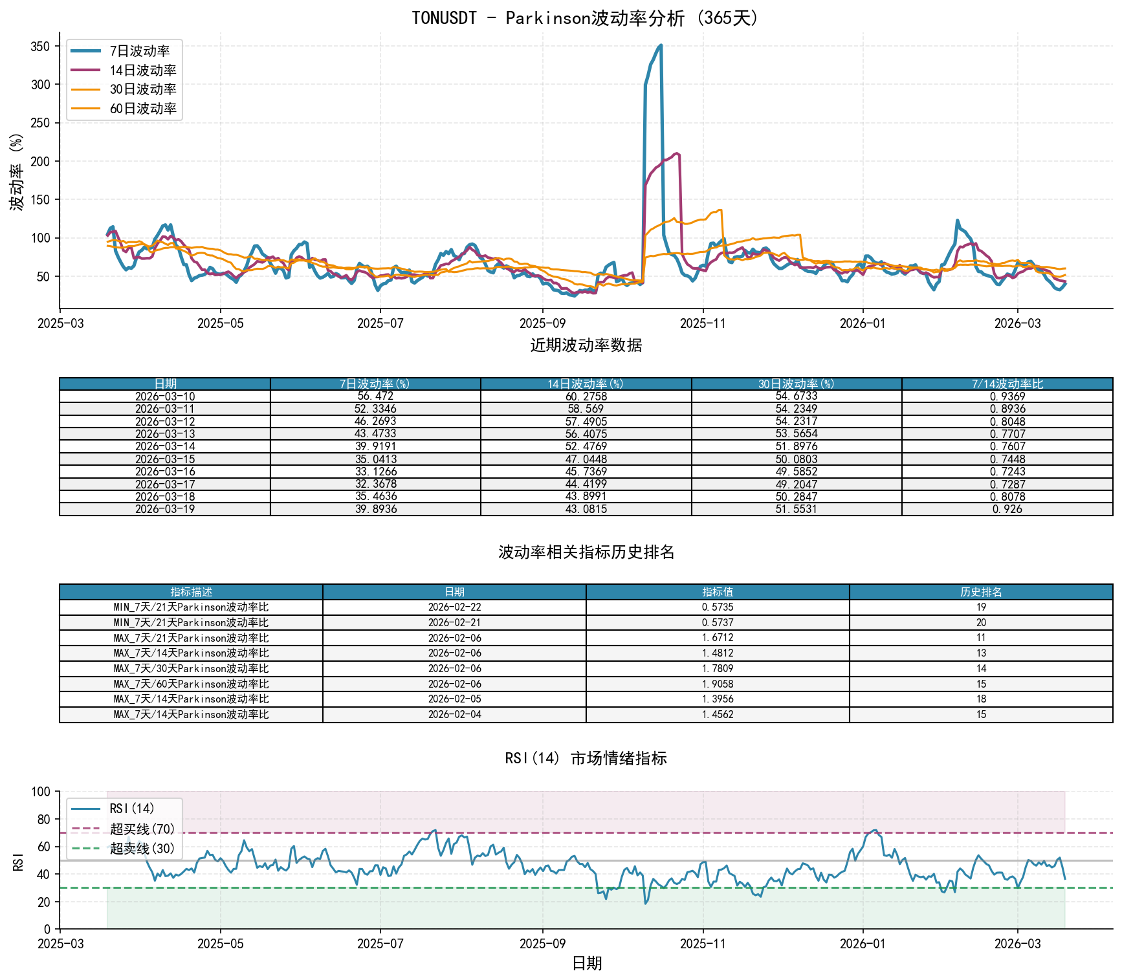Click the 14日波动率 legend entry
The width and height of the screenshot is (1122, 980).
point(142,71)
